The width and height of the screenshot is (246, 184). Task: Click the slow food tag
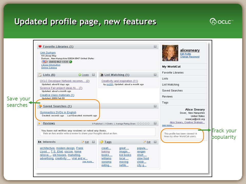tap(143, 158)
